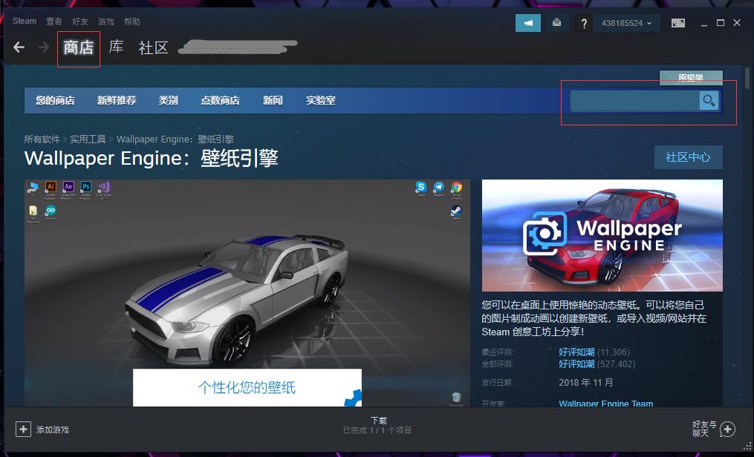Switch to the 库 tab
This screenshot has height=457, width=754.
[117, 47]
